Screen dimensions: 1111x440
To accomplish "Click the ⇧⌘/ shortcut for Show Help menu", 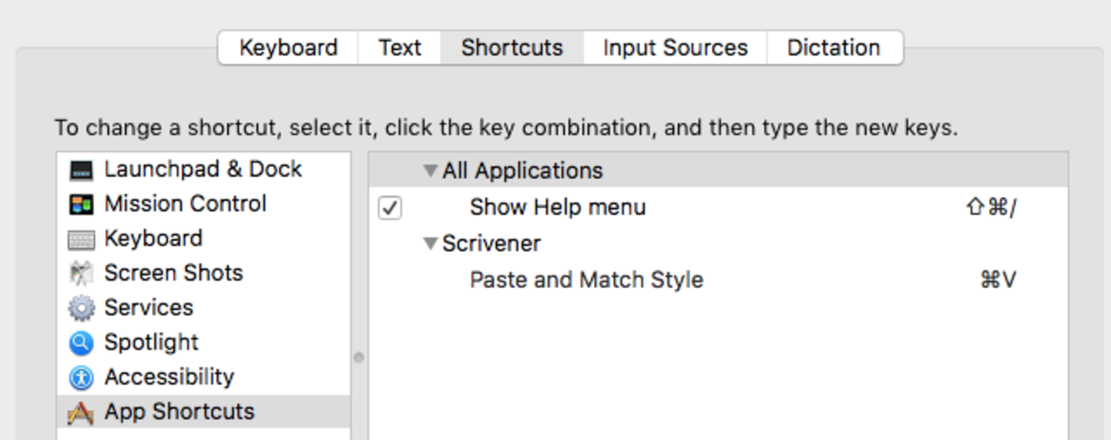I will tap(991, 208).
